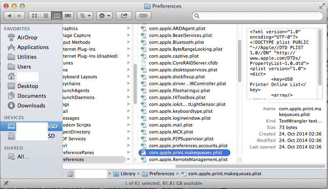328x189 pixels.
Task: Expand the Internet Plug-Ins (disabled) arrow
Action: pos(129,56)
